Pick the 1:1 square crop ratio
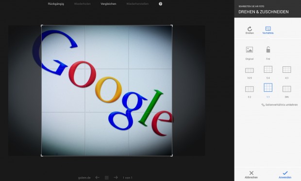Screen dimensions: 301x181 268,91
